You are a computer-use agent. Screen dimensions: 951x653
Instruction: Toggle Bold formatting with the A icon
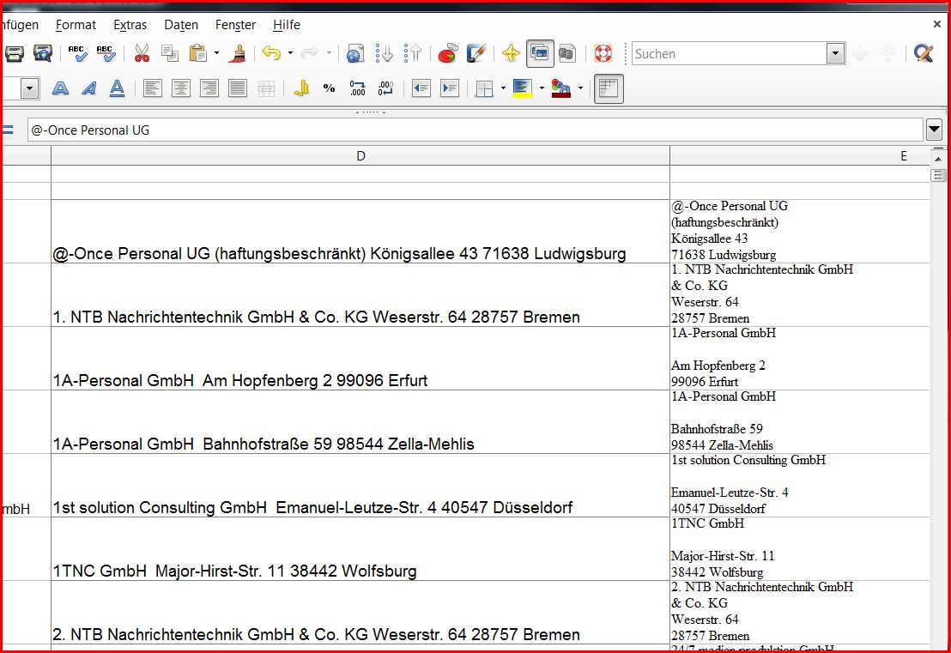60,88
